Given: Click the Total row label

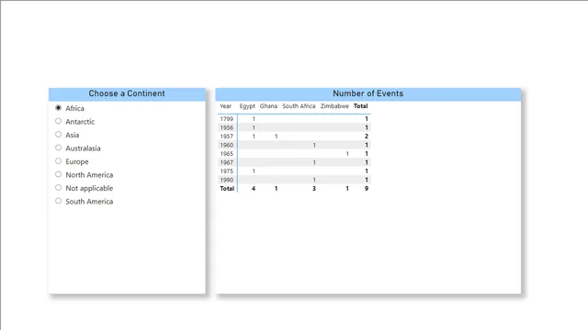Looking at the screenshot, I should click(x=227, y=189).
